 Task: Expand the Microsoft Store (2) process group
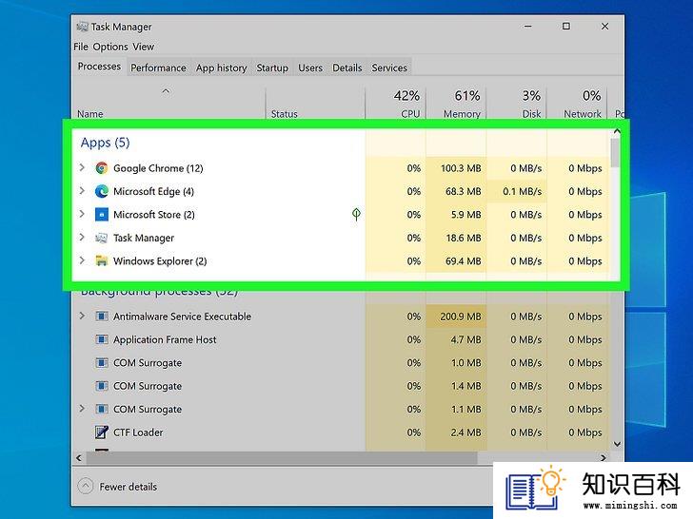(82, 214)
